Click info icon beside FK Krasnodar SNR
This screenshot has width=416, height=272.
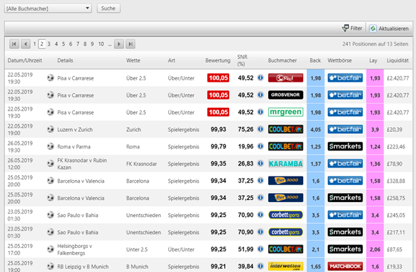tap(261, 163)
